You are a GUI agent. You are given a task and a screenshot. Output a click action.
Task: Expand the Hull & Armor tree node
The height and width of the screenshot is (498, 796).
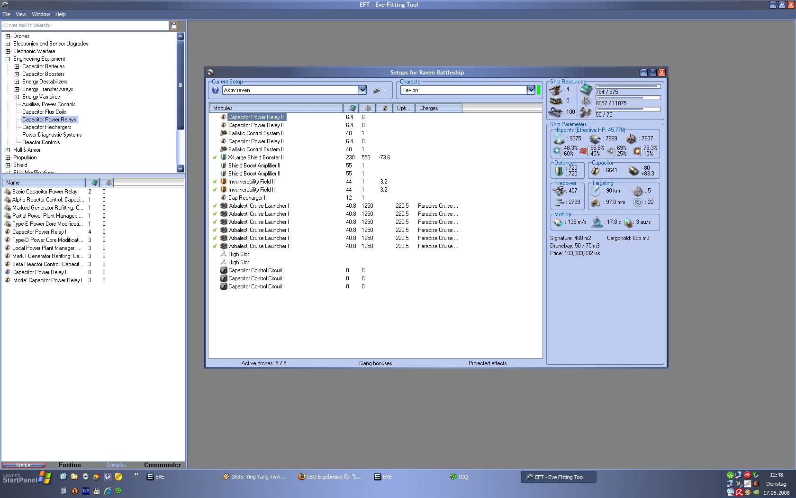[x=8, y=150]
